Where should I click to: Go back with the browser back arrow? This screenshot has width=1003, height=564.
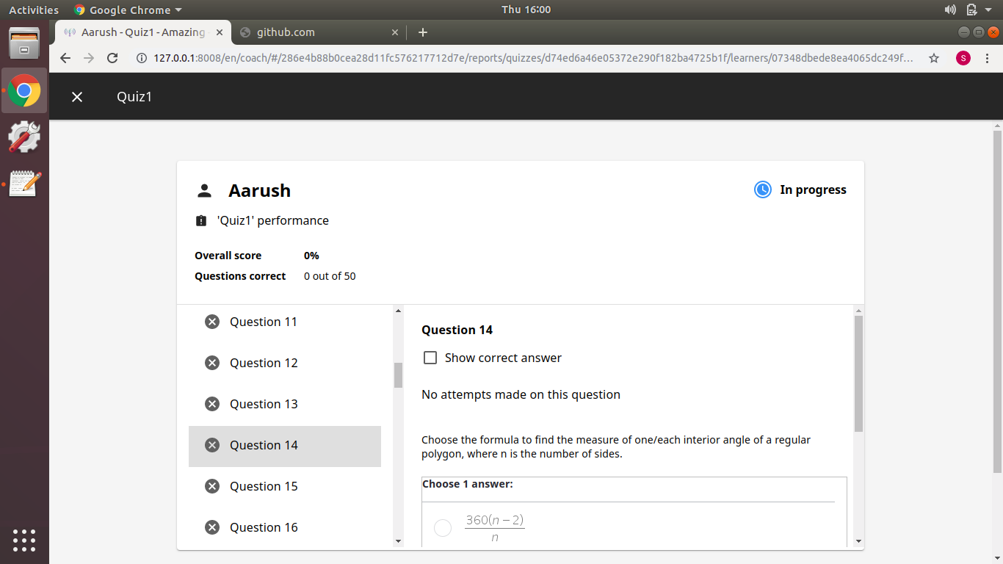tap(65, 58)
